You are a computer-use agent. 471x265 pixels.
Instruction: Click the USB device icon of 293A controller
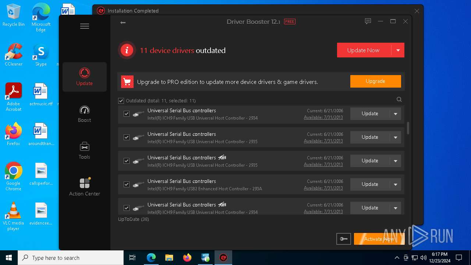coord(139,184)
